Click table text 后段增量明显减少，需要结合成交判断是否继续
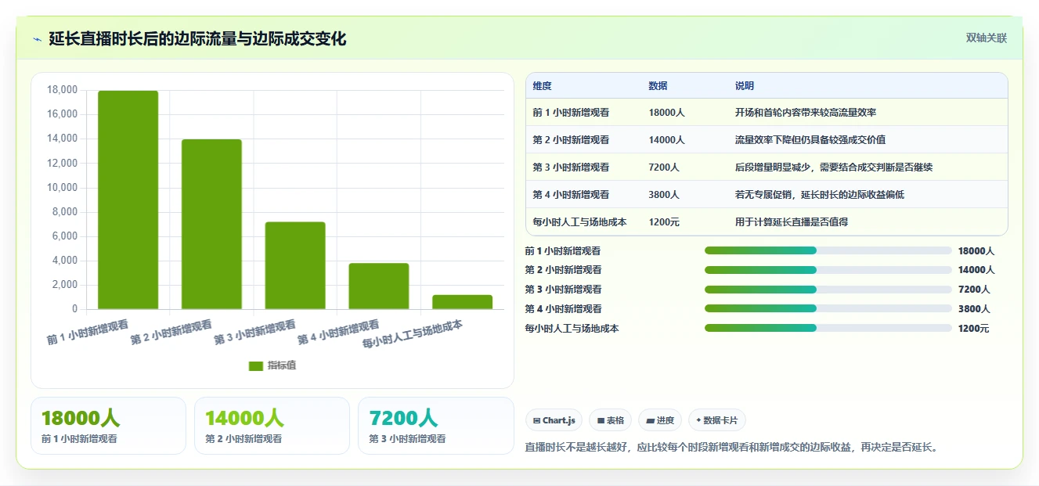The image size is (1039, 486). coord(834,167)
